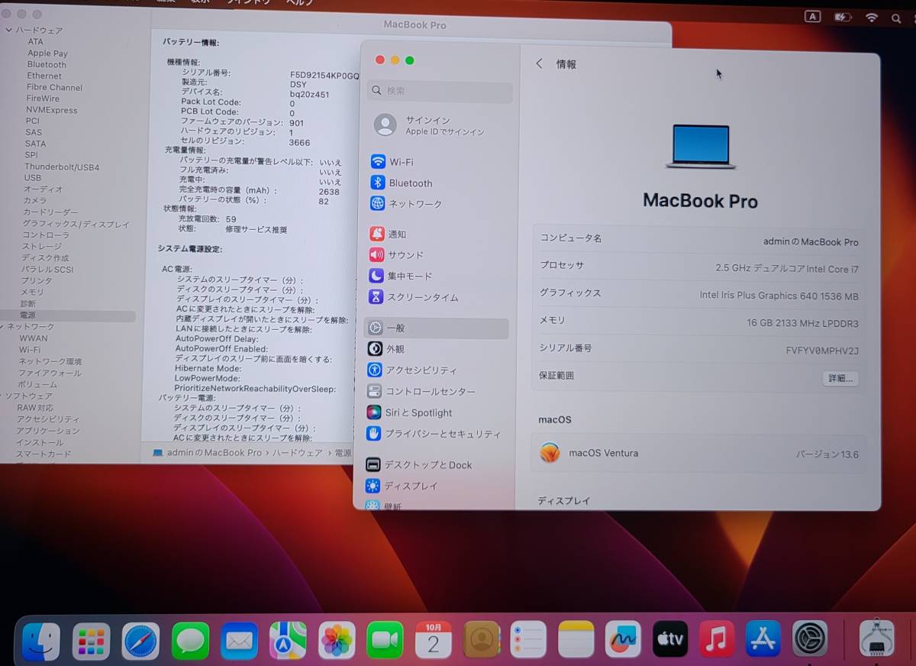Image resolution: width=916 pixels, height=666 pixels.
Task: Open Mail from the Dock
Action: pos(240,641)
